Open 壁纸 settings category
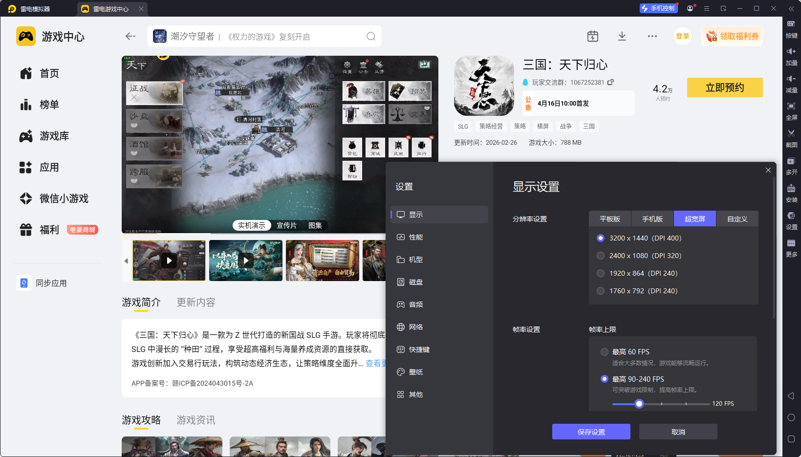Screen dimensions: 801x457 439,372
